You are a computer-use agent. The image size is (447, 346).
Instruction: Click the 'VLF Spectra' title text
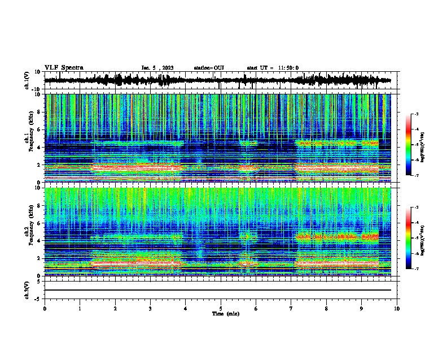pos(64,68)
